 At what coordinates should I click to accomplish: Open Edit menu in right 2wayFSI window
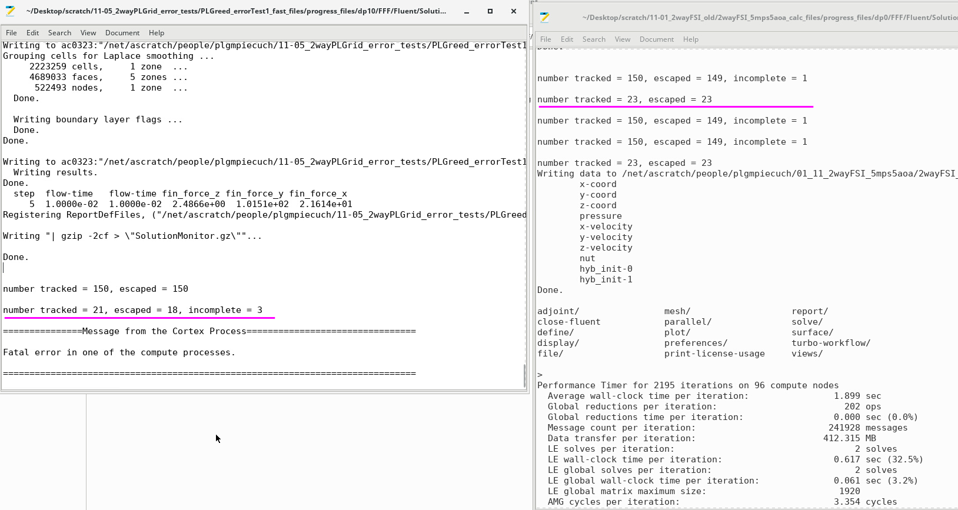(x=567, y=39)
